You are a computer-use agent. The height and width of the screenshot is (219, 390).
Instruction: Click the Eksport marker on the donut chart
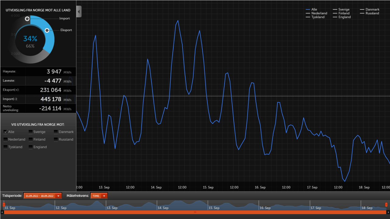tap(47, 30)
